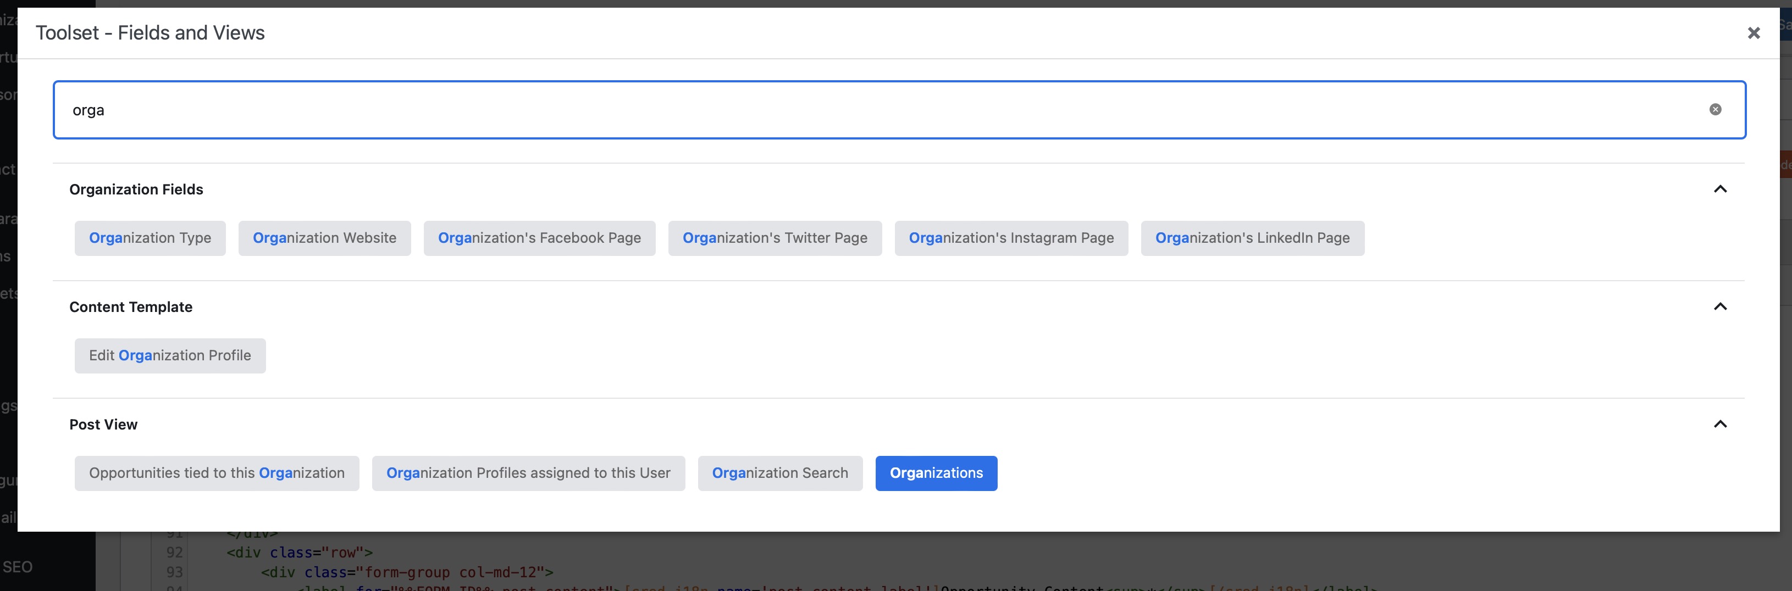Clear the search field text icon

[1716, 109]
